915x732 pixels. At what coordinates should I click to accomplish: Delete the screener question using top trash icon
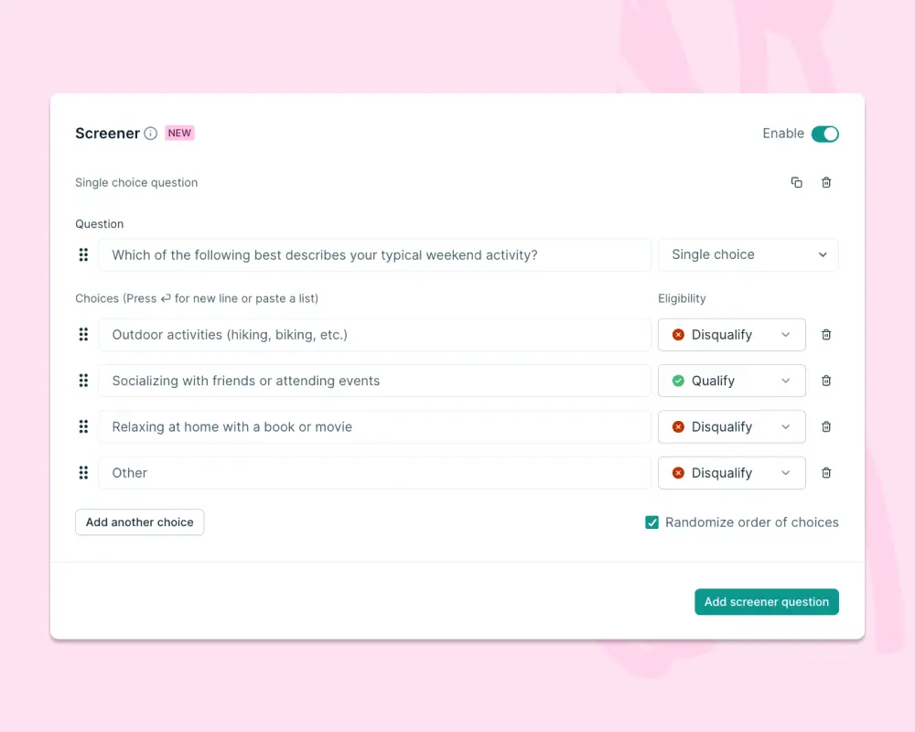[826, 183]
